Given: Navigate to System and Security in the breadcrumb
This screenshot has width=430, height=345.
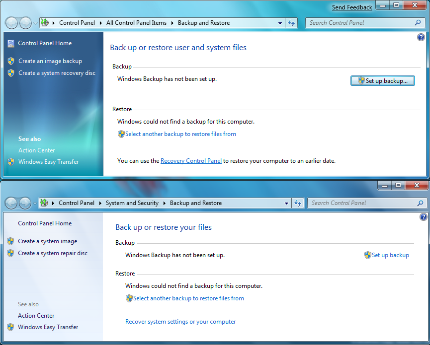Looking at the screenshot, I should [132, 203].
